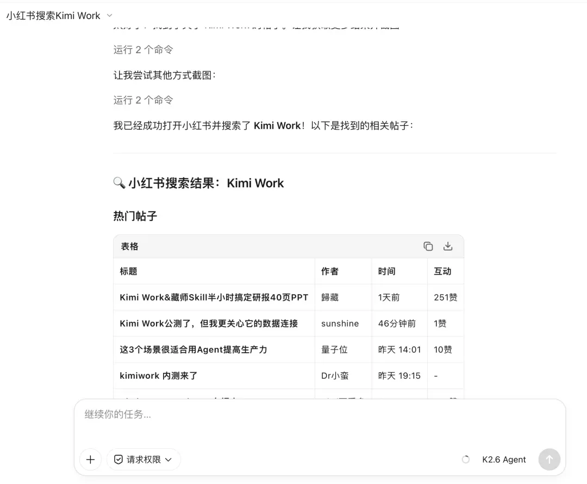Select the K2.6 Agent model selector
The image size is (587, 484).
(504, 460)
